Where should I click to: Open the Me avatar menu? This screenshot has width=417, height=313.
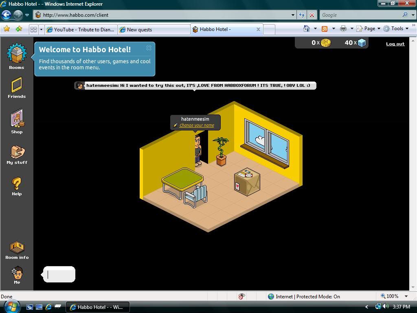[17, 275]
